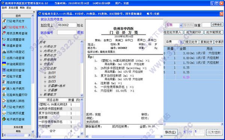
Task: Click the 提交处方 button
Action: click(x=191, y=42)
